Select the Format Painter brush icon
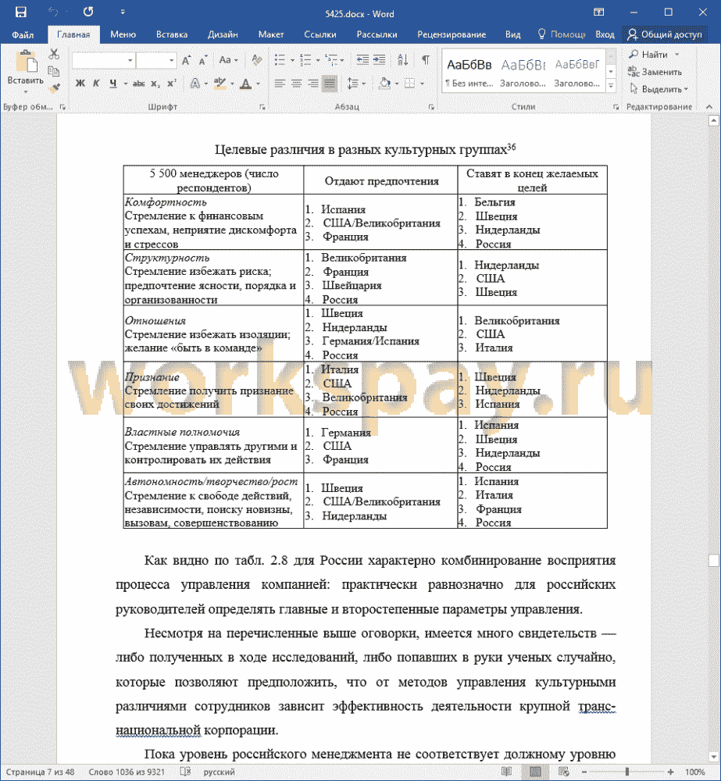The width and height of the screenshot is (721, 781). click(x=54, y=88)
